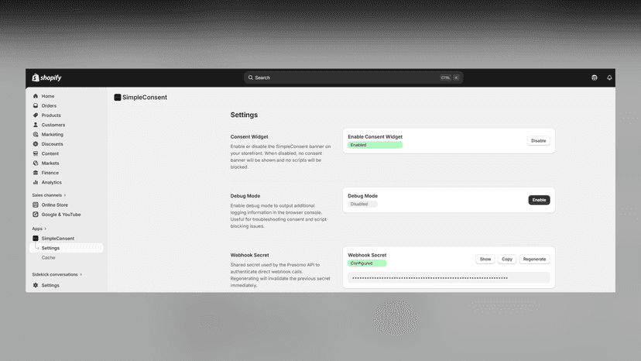
Task: Click the Settings page heading
Action: tap(244, 115)
